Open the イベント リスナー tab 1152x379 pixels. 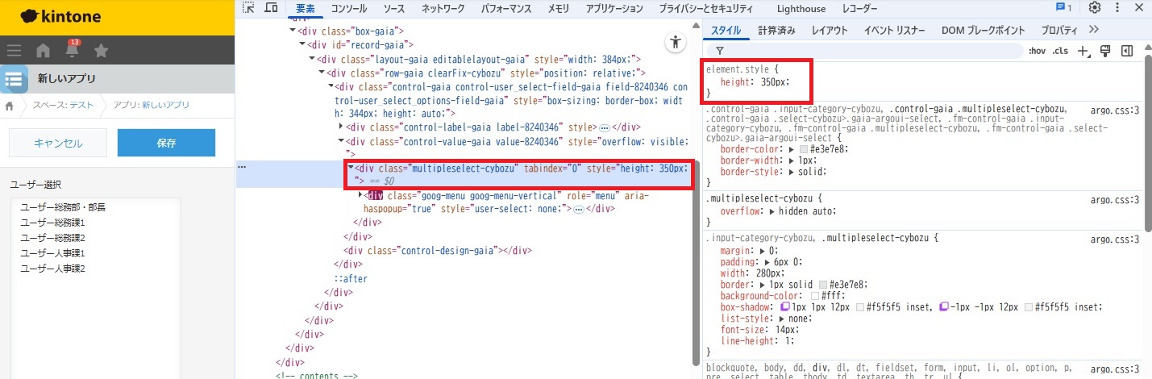(894, 30)
